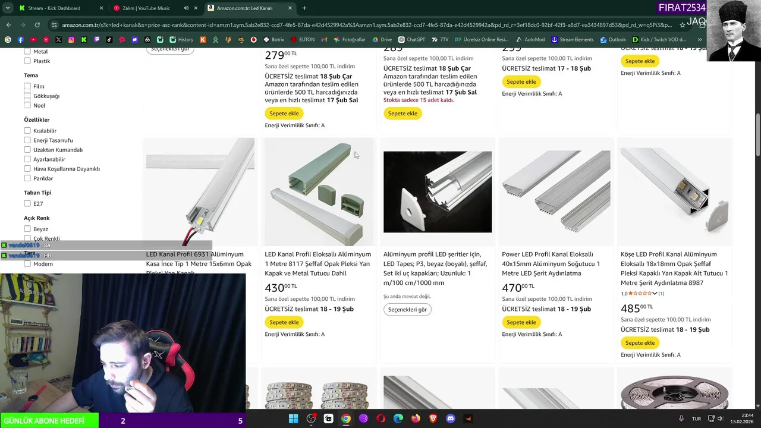Enable the Enerji Tasarrufu filter

point(27,140)
